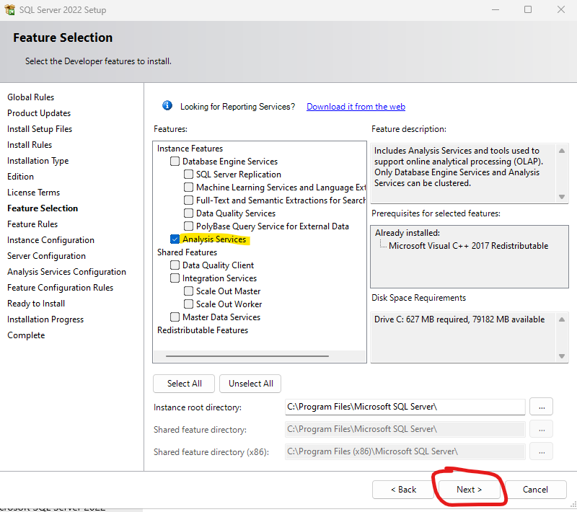The height and width of the screenshot is (512, 577).
Task: Select the Complete step
Action: pyautogui.click(x=26, y=335)
